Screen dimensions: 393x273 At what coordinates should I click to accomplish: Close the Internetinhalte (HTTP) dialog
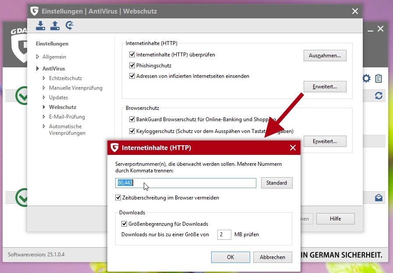click(x=293, y=147)
